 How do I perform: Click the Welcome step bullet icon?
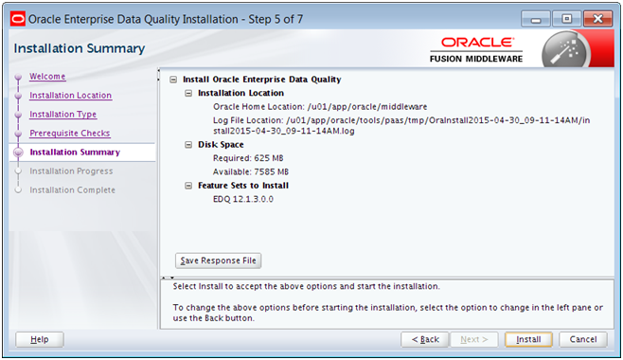tap(18, 77)
